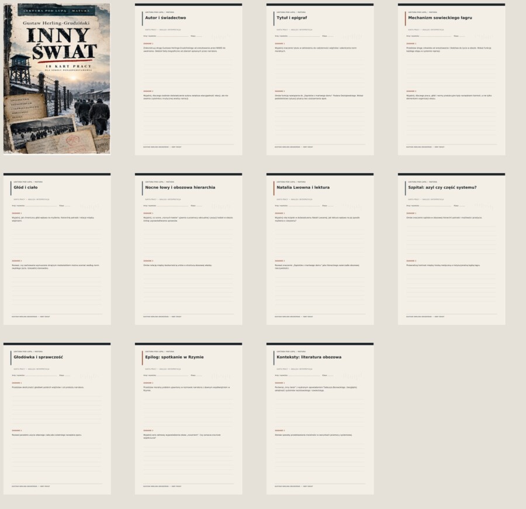Click the '18 kart pracy' cover subtitle
The width and height of the screenshot is (526, 509).
pyautogui.click(x=68, y=66)
